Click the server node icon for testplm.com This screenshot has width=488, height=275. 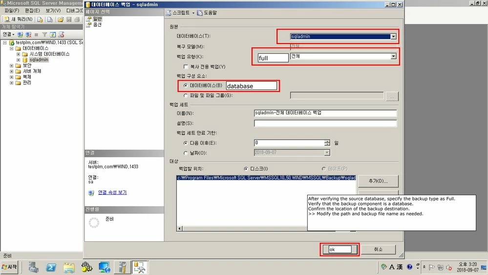click(12, 43)
